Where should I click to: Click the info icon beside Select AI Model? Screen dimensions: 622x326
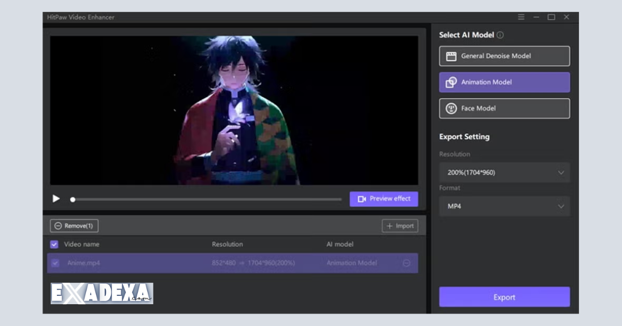click(x=500, y=35)
